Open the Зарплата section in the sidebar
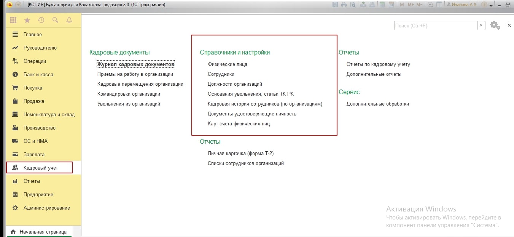The image size is (514, 237). (x=34, y=154)
